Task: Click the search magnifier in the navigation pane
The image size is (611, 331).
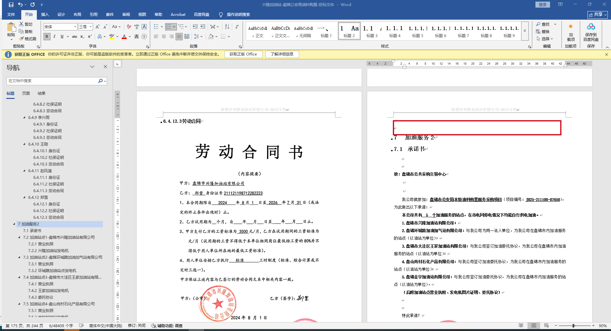Action: [100, 81]
